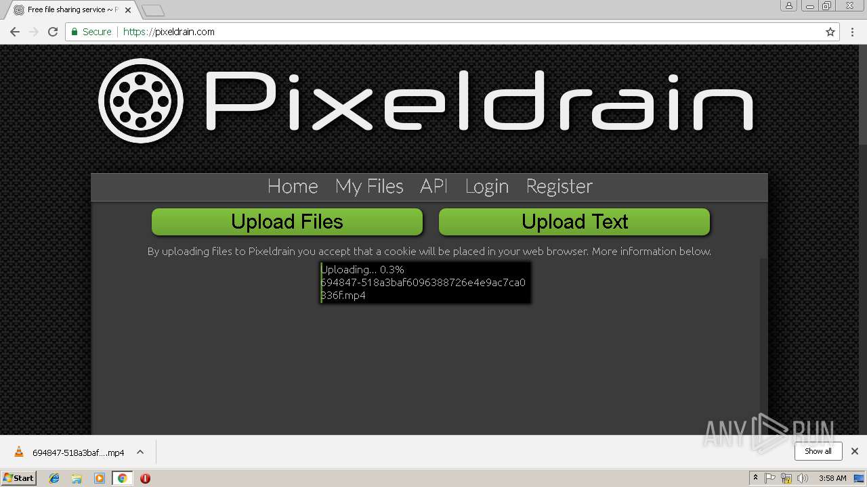This screenshot has width=867, height=487.
Task: Open the Windows Start menu
Action: (x=18, y=478)
